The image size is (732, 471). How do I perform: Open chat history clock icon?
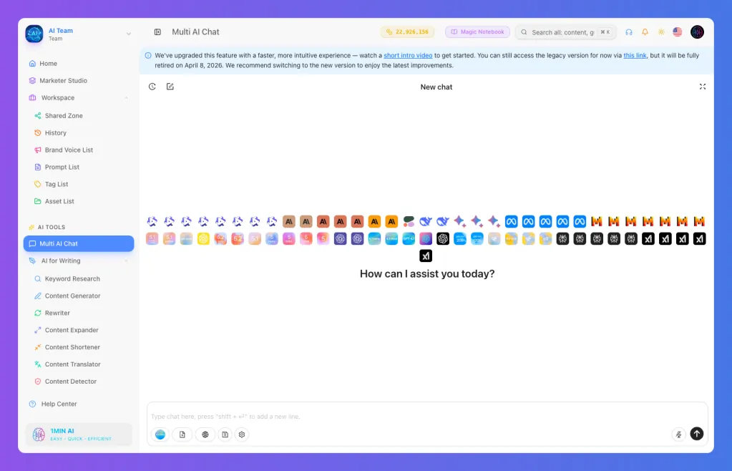click(152, 87)
